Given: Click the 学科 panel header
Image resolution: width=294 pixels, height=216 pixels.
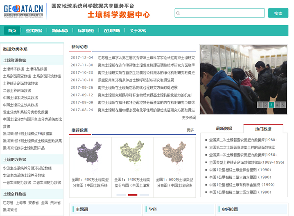Looking at the screenshot, I should coord(179,209).
